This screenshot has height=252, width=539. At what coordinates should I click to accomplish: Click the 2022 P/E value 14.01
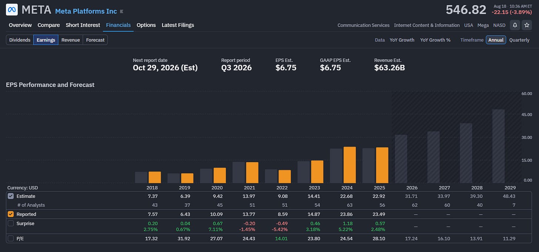click(x=281, y=239)
